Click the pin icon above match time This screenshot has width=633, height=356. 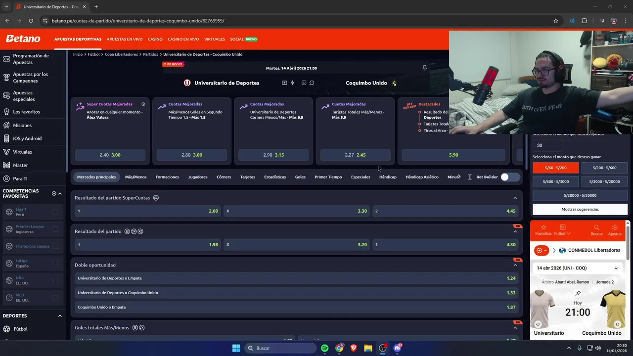[578, 293]
